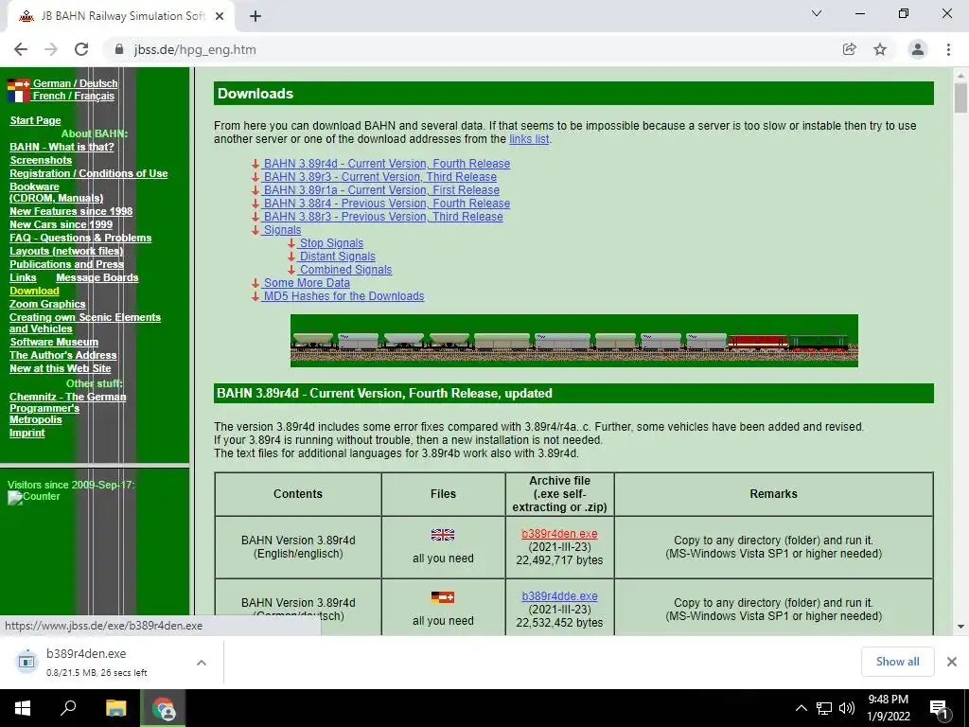This screenshot has width=969, height=727.
Task: Jump to Distant Signals
Action: coord(337,257)
